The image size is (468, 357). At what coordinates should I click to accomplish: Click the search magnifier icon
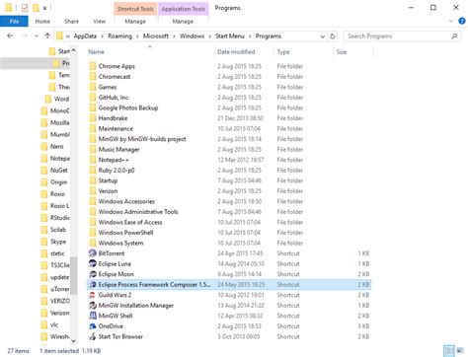pos(454,36)
